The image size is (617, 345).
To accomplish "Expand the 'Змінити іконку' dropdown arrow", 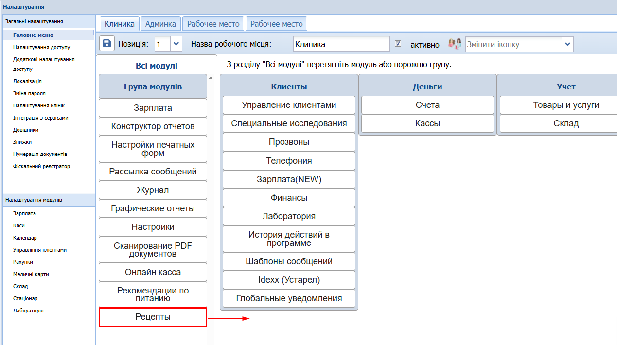I will (x=567, y=44).
